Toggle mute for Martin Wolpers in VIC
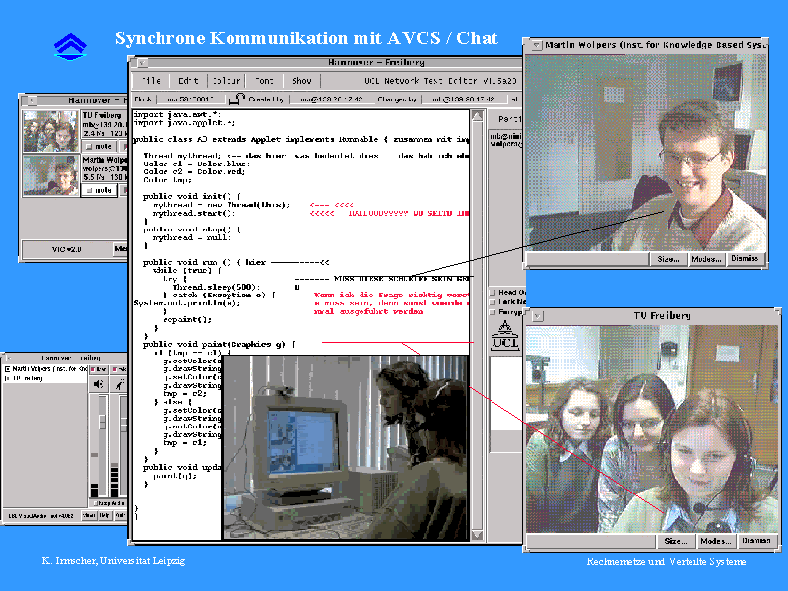Image resolution: width=788 pixels, height=591 pixels. click(x=99, y=190)
